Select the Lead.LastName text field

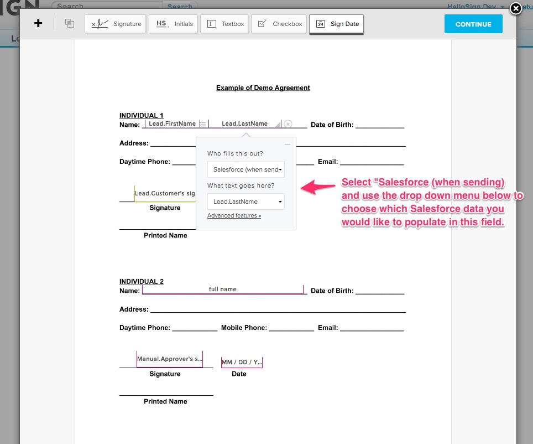click(x=245, y=123)
